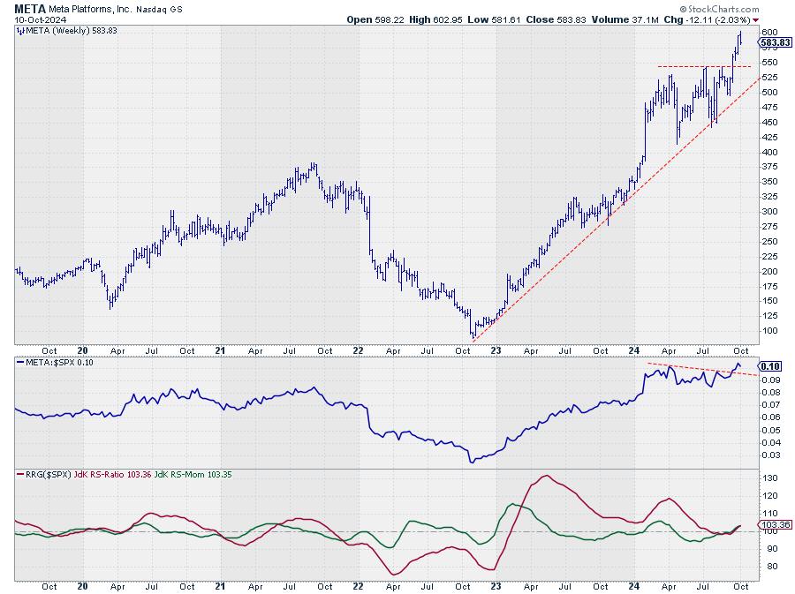This screenshot has width=795, height=594.
Task: Click the falling red dashed trendline on the META:$SPX panel
Action: [703, 369]
